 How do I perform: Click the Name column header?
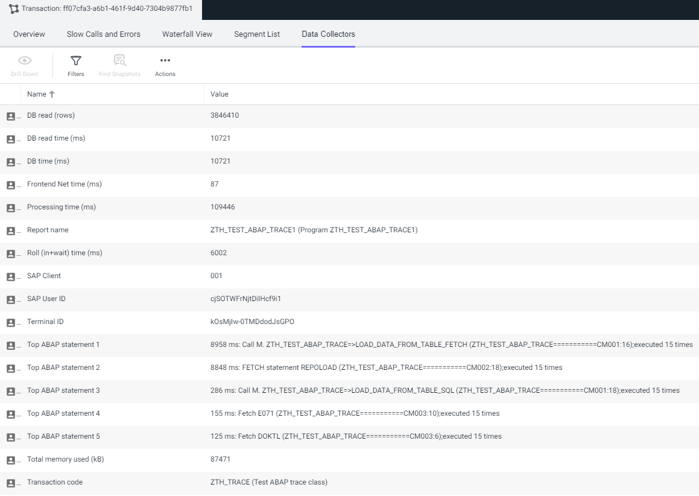coord(37,94)
